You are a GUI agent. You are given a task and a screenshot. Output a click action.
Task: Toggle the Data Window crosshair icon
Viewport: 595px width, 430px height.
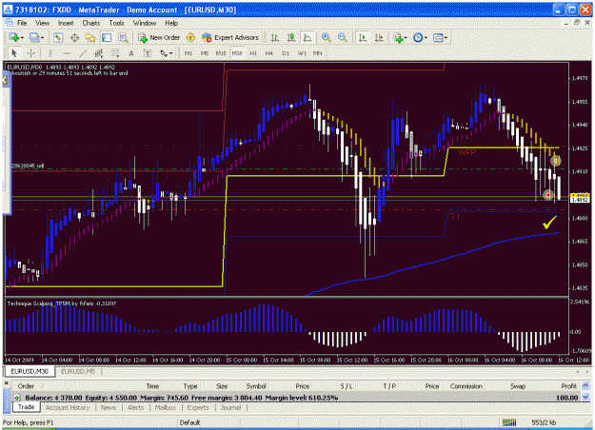click(x=74, y=37)
